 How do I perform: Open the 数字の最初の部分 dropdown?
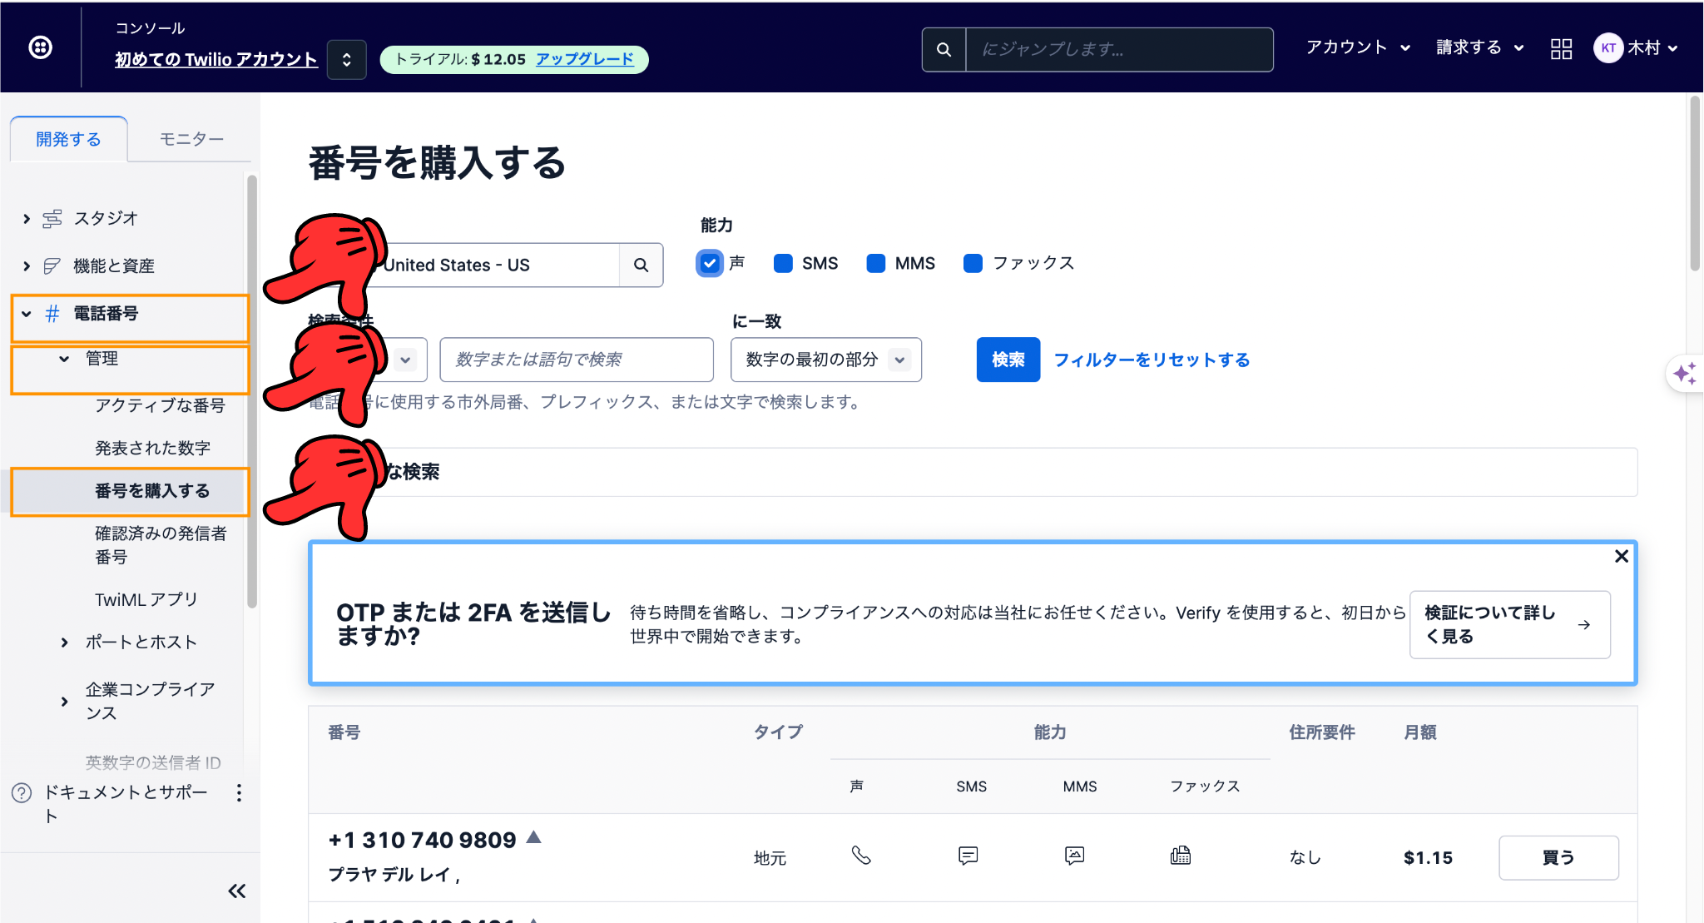point(826,360)
